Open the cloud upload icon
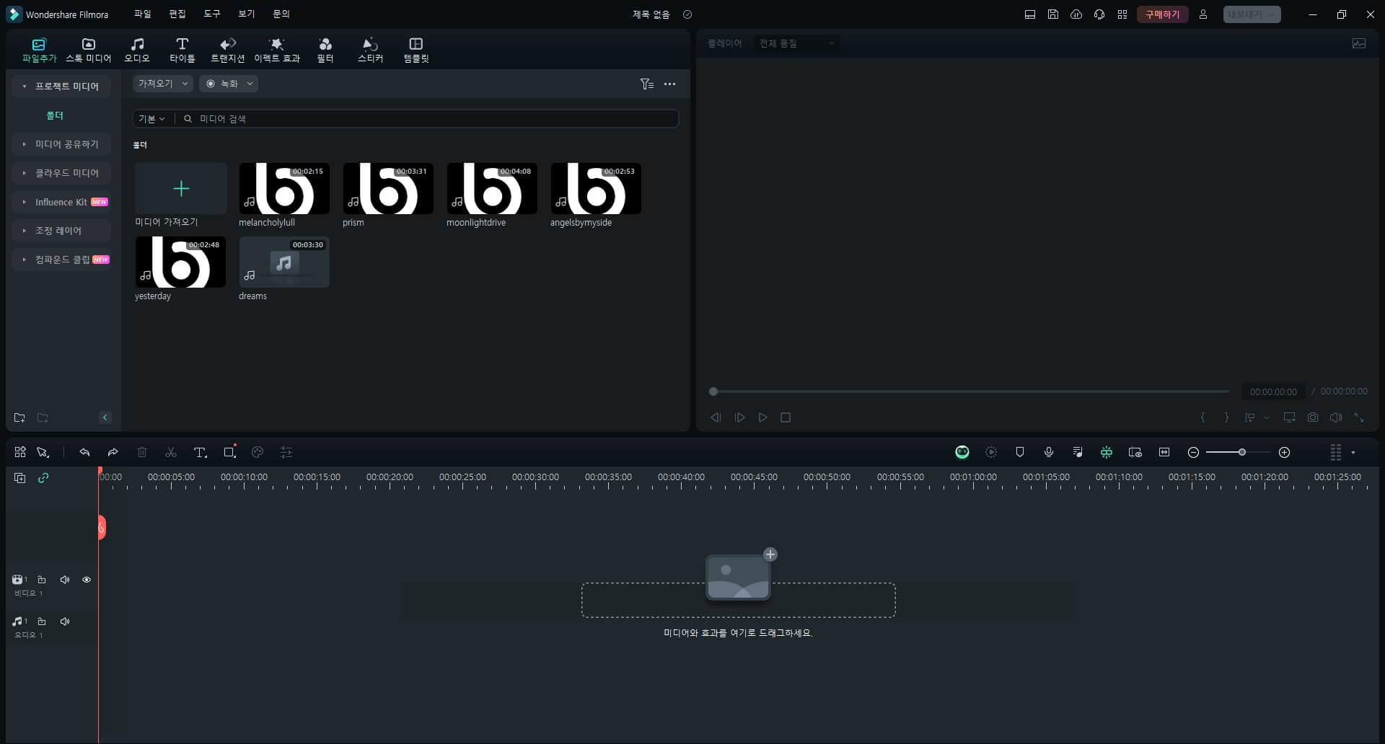Image resolution: width=1385 pixels, height=744 pixels. (x=1076, y=14)
